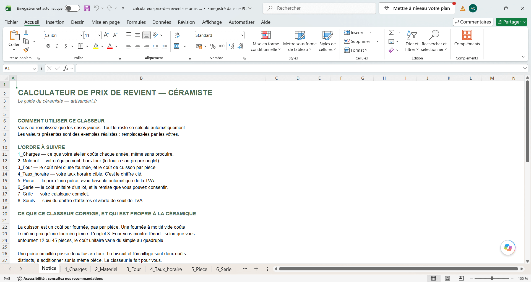This screenshot has height=282, width=531.
Task: Toggle underline S formatting
Action: point(66,46)
